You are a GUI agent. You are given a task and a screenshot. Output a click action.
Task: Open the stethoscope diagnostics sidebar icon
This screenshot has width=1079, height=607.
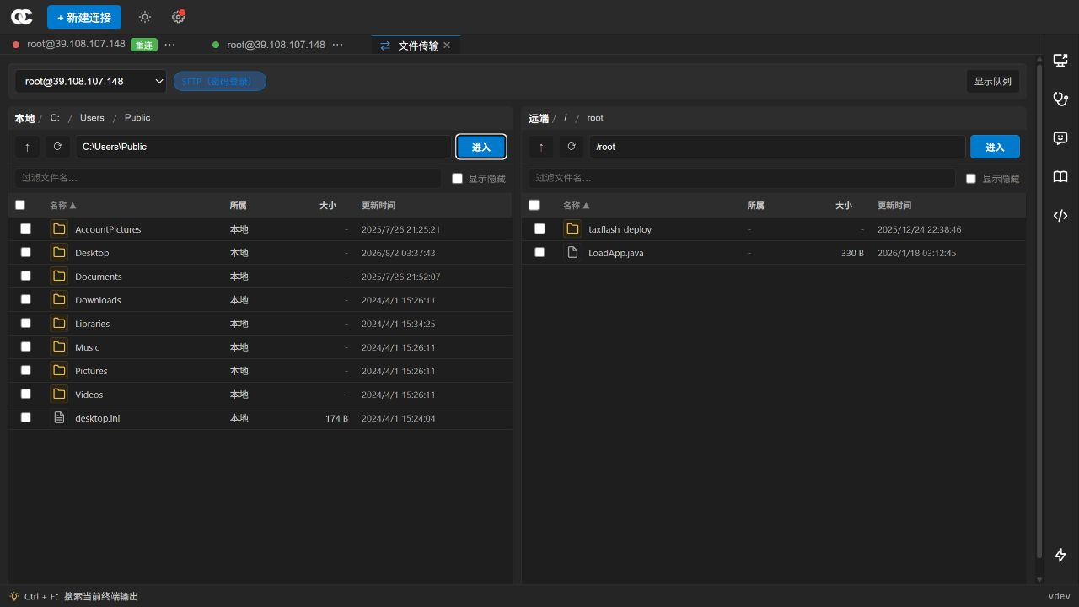tap(1060, 99)
